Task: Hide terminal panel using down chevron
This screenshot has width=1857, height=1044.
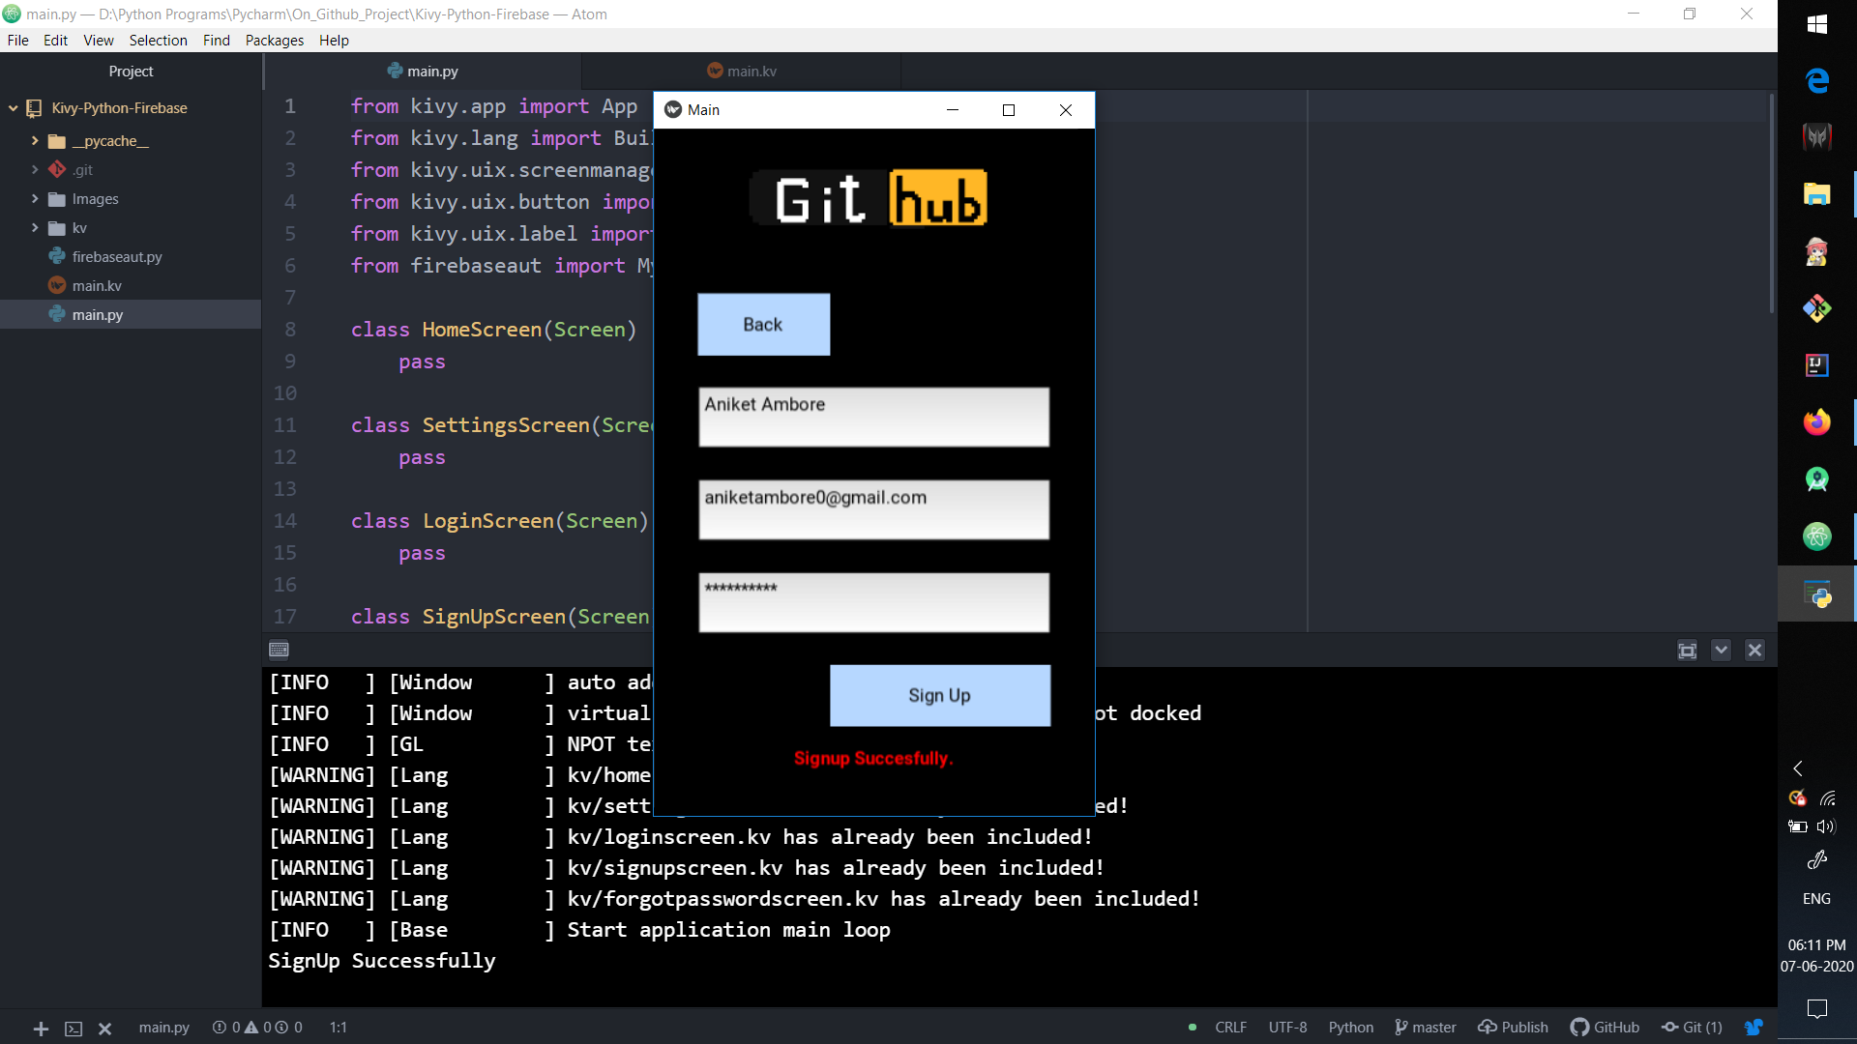Action: click(x=1721, y=651)
